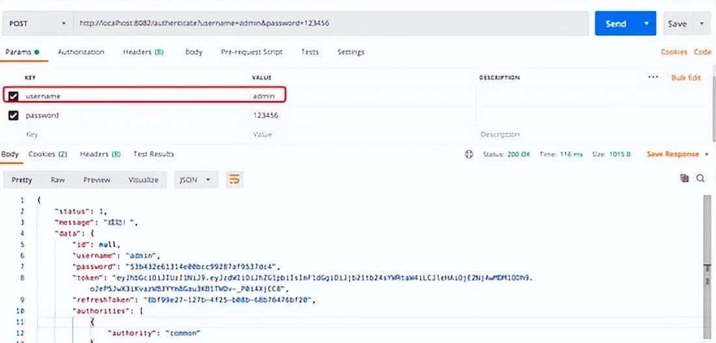716x343 pixels.
Task: Select the Raw view
Action: 57,180
